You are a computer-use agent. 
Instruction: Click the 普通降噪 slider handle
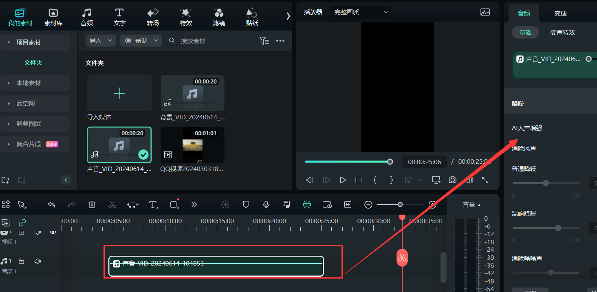[546, 183]
